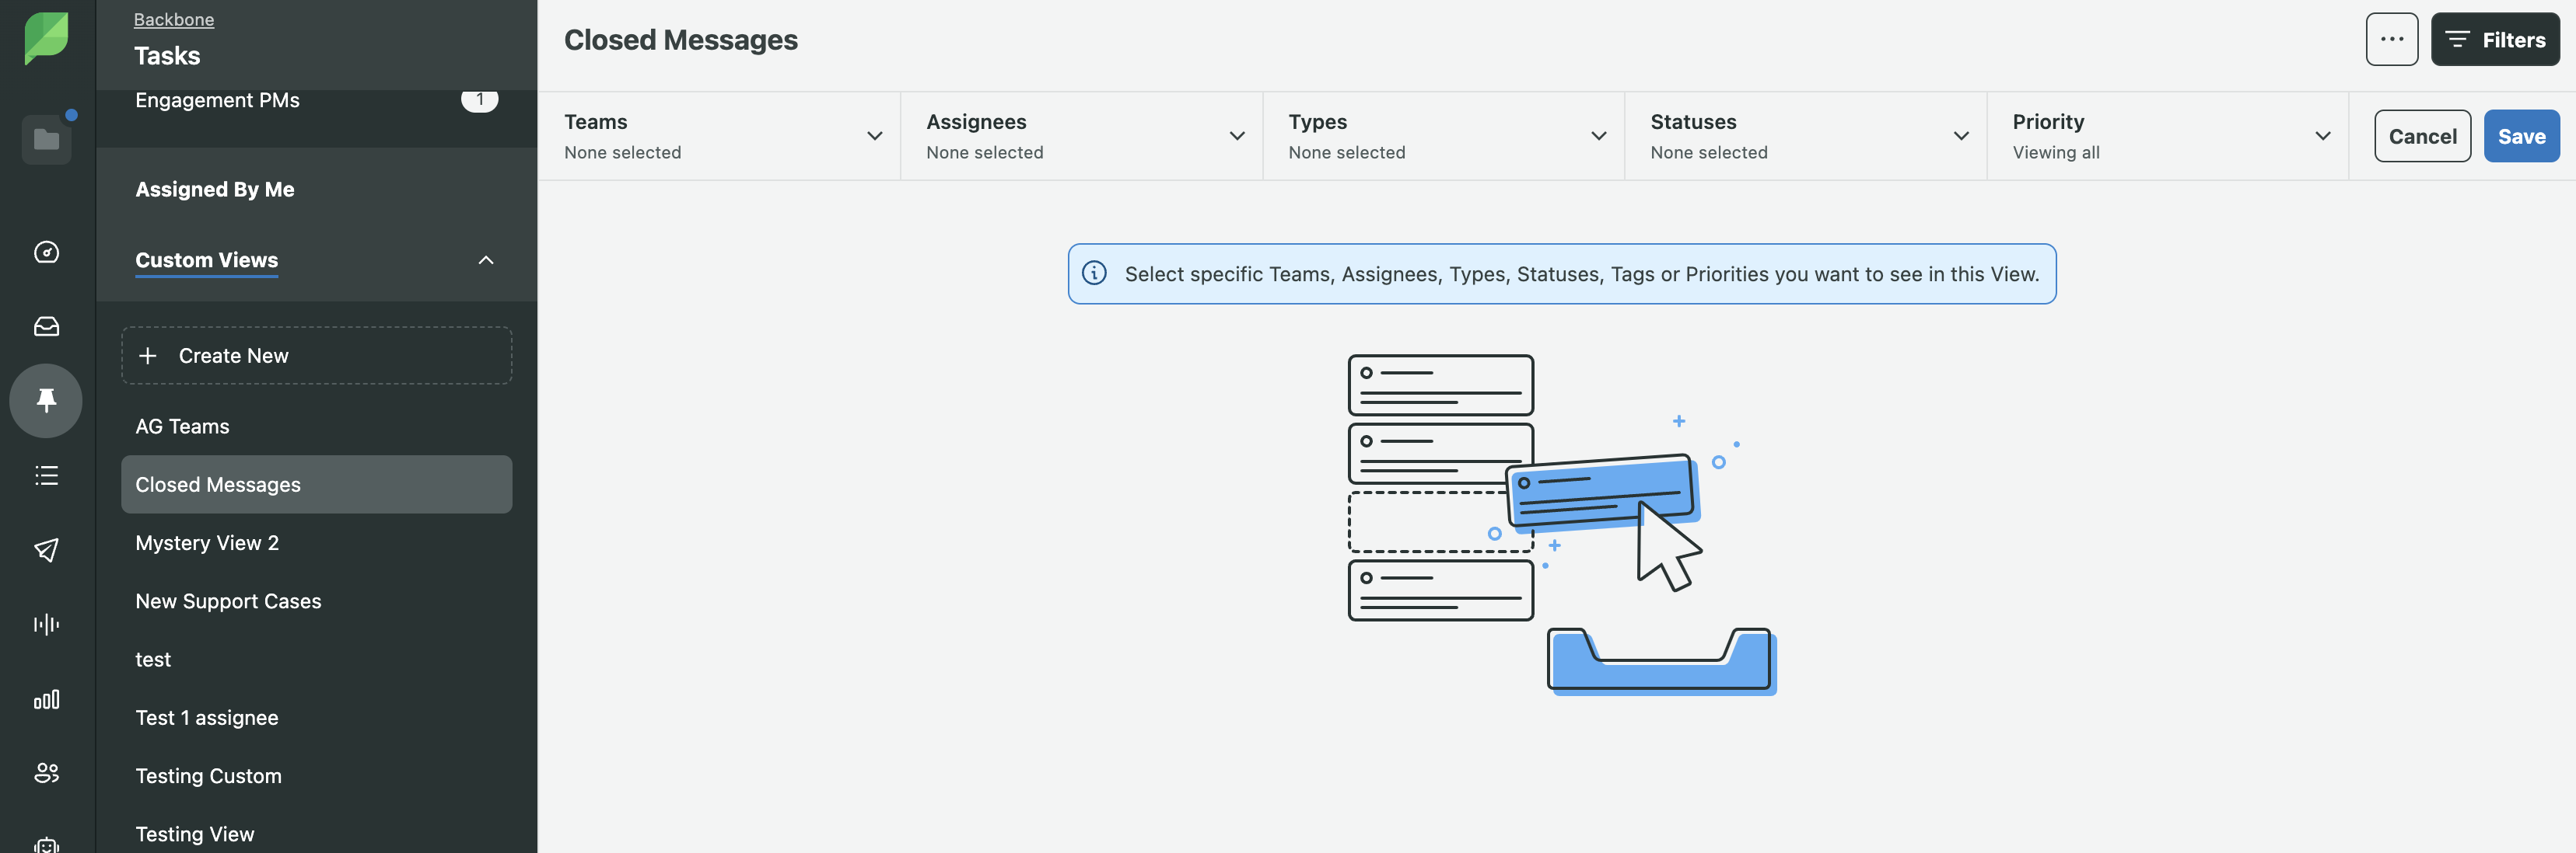Click the info icon in the banner
Screen dimensions: 2576x853
(x=1094, y=273)
